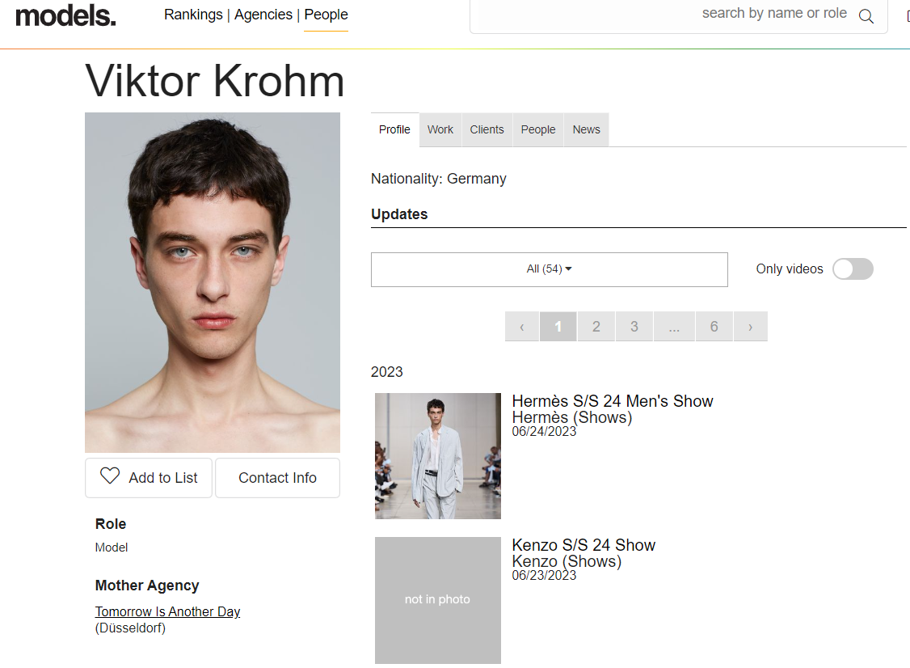Open the All (54) updates dropdown
Viewport: 910px width, 668px height.
(549, 269)
